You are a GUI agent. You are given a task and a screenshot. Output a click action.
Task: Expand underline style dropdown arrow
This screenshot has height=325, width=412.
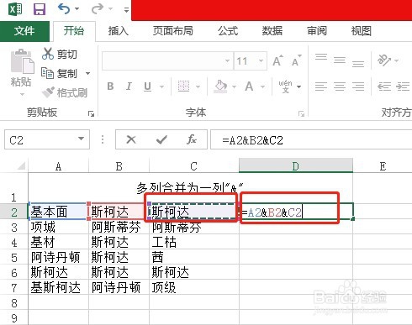(x=161, y=86)
